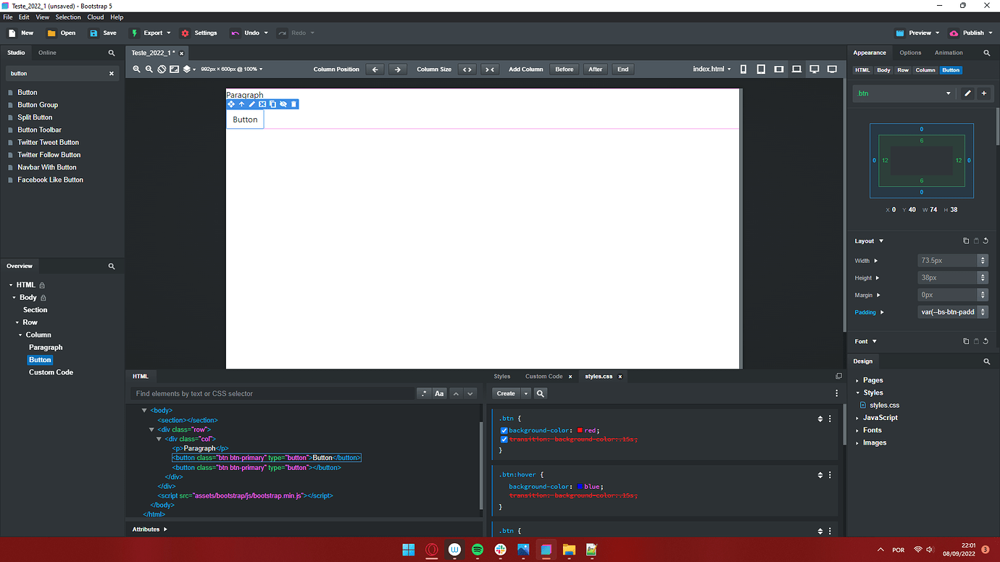The height and width of the screenshot is (562, 1000).
Task: Open the Cloud menu
Action: click(95, 17)
